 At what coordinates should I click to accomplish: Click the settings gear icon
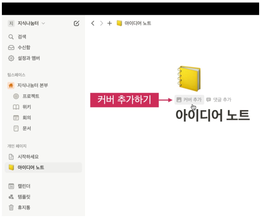coord(11,58)
